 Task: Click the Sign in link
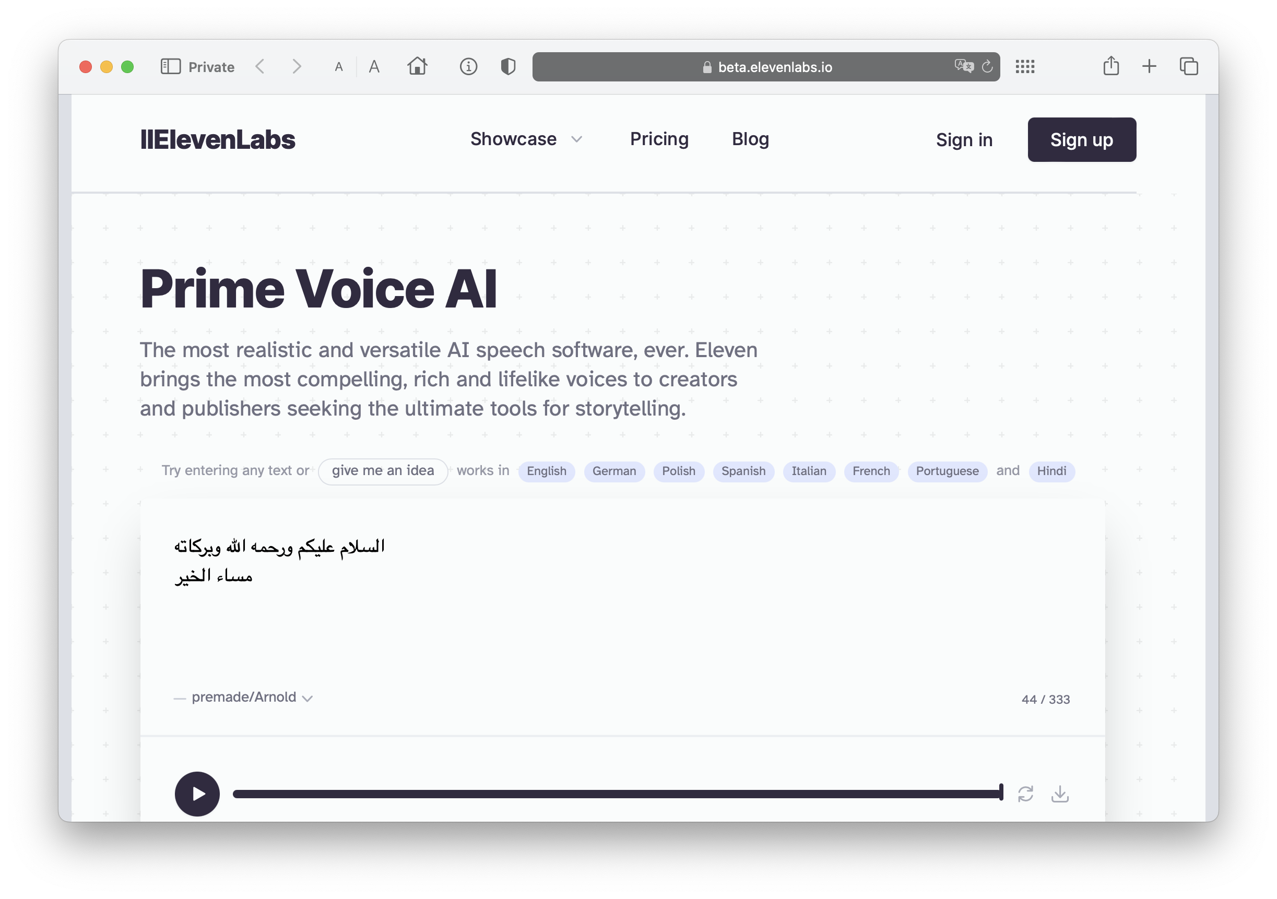(964, 140)
